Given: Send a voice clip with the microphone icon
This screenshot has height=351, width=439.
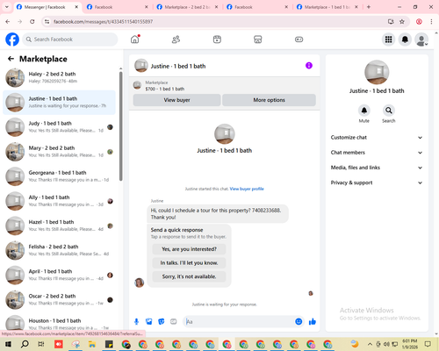Looking at the screenshot, I should (x=136, y=322).
